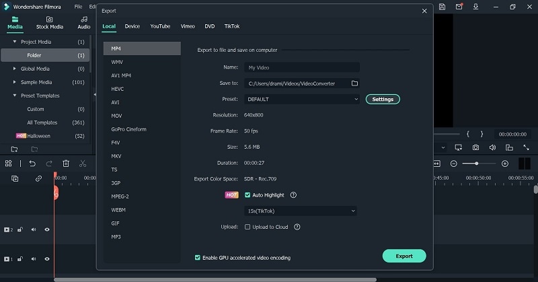Open the Preset DEFAULT dropdown
This screenshot has height=282, width=538.
(302, 99)
